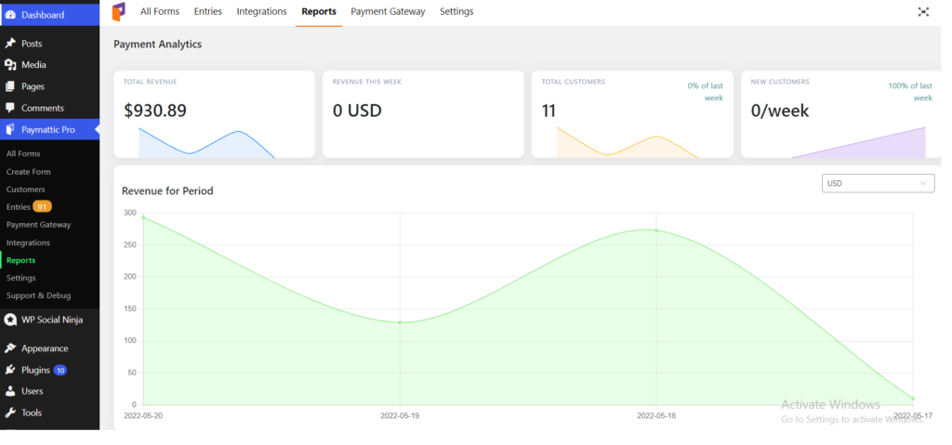Open the USD currency dropdown
952x445 pixels.
pyautogui.click(x=878, y=183)
